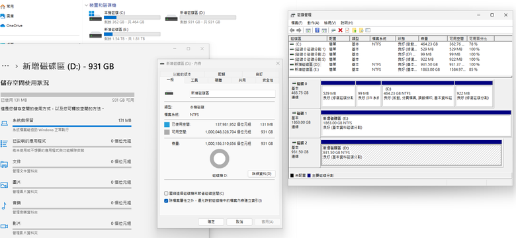This screenshot has width=516, height=238.
Task: Click the Forward arrow in Disk Management toolbar
Action: pyautogui.click(x=299, y=30)
